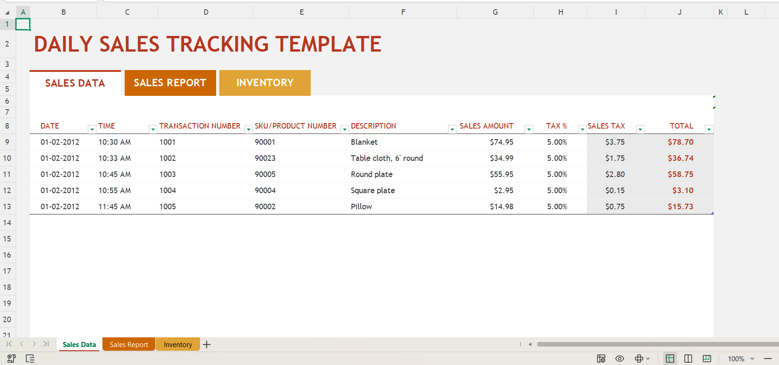Open the SALES TAX filter dropdown
779x365 pixels.
pos(640,130)
